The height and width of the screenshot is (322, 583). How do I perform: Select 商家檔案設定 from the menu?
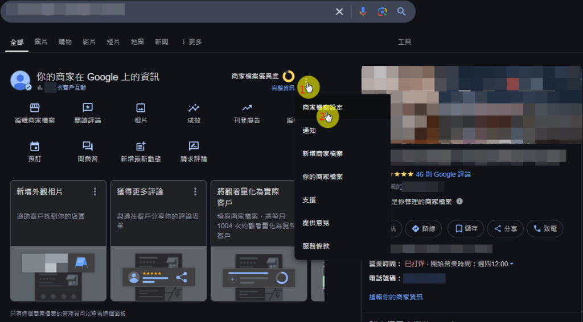pyautogui.click(x=342, y=107)
